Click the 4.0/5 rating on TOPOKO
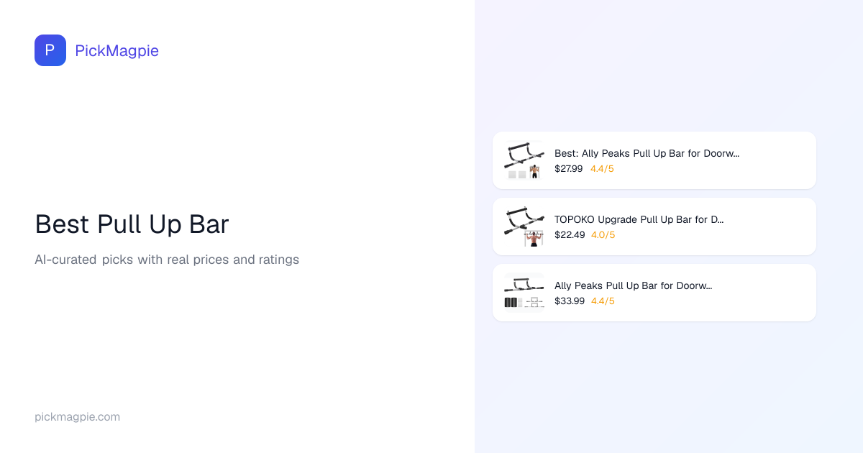The height and width of the screenshot is (453, 863). (x=603, y=235)
